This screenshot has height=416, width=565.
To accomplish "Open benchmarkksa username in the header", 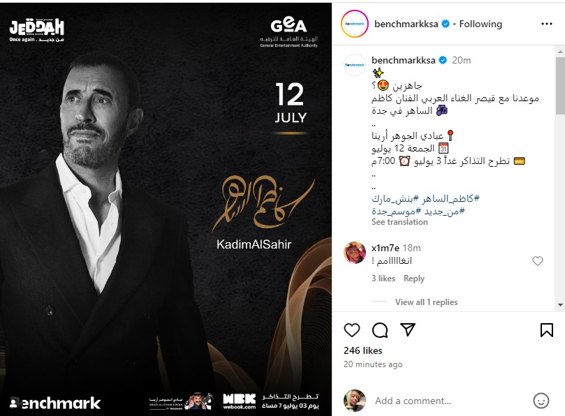I will [x=406, y=24].
